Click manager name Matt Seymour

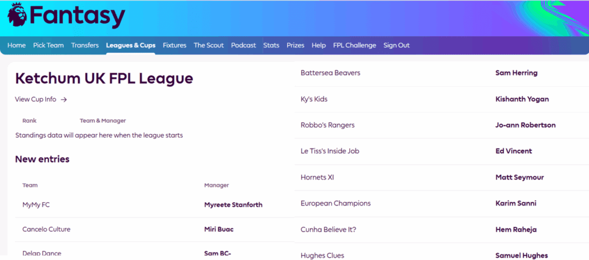(x=519, y=177)
